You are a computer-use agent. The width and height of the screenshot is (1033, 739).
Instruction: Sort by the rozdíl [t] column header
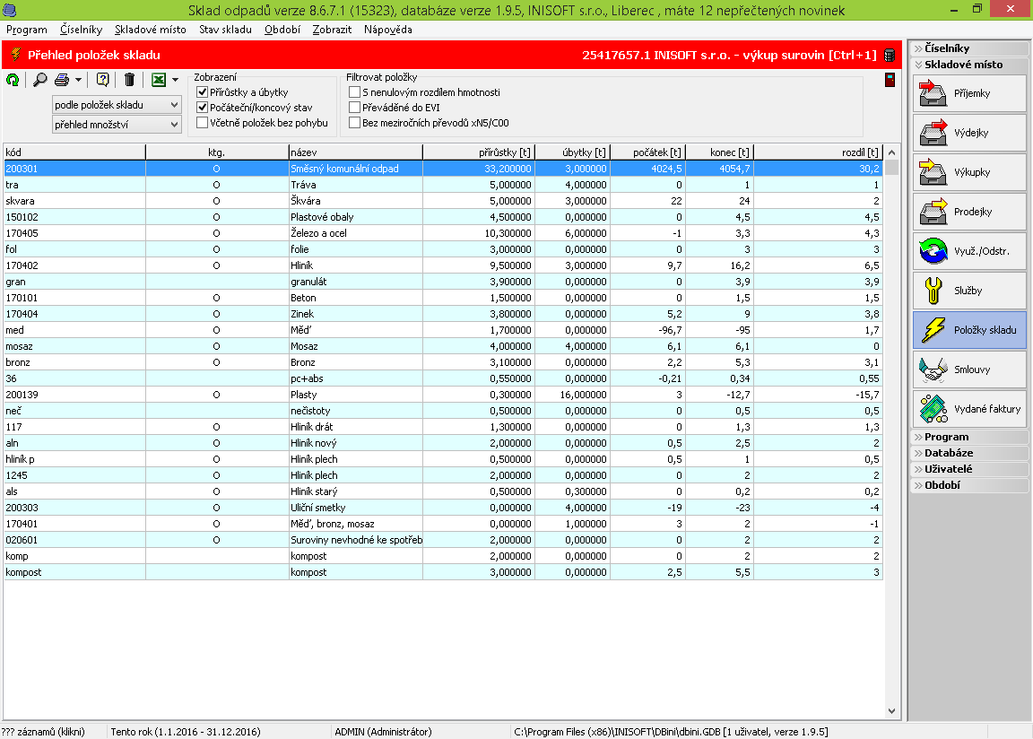coord(818,152)
